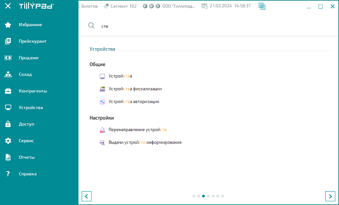
Task: Click the Доступ lock icon
Action: click(x=8, y=124)
